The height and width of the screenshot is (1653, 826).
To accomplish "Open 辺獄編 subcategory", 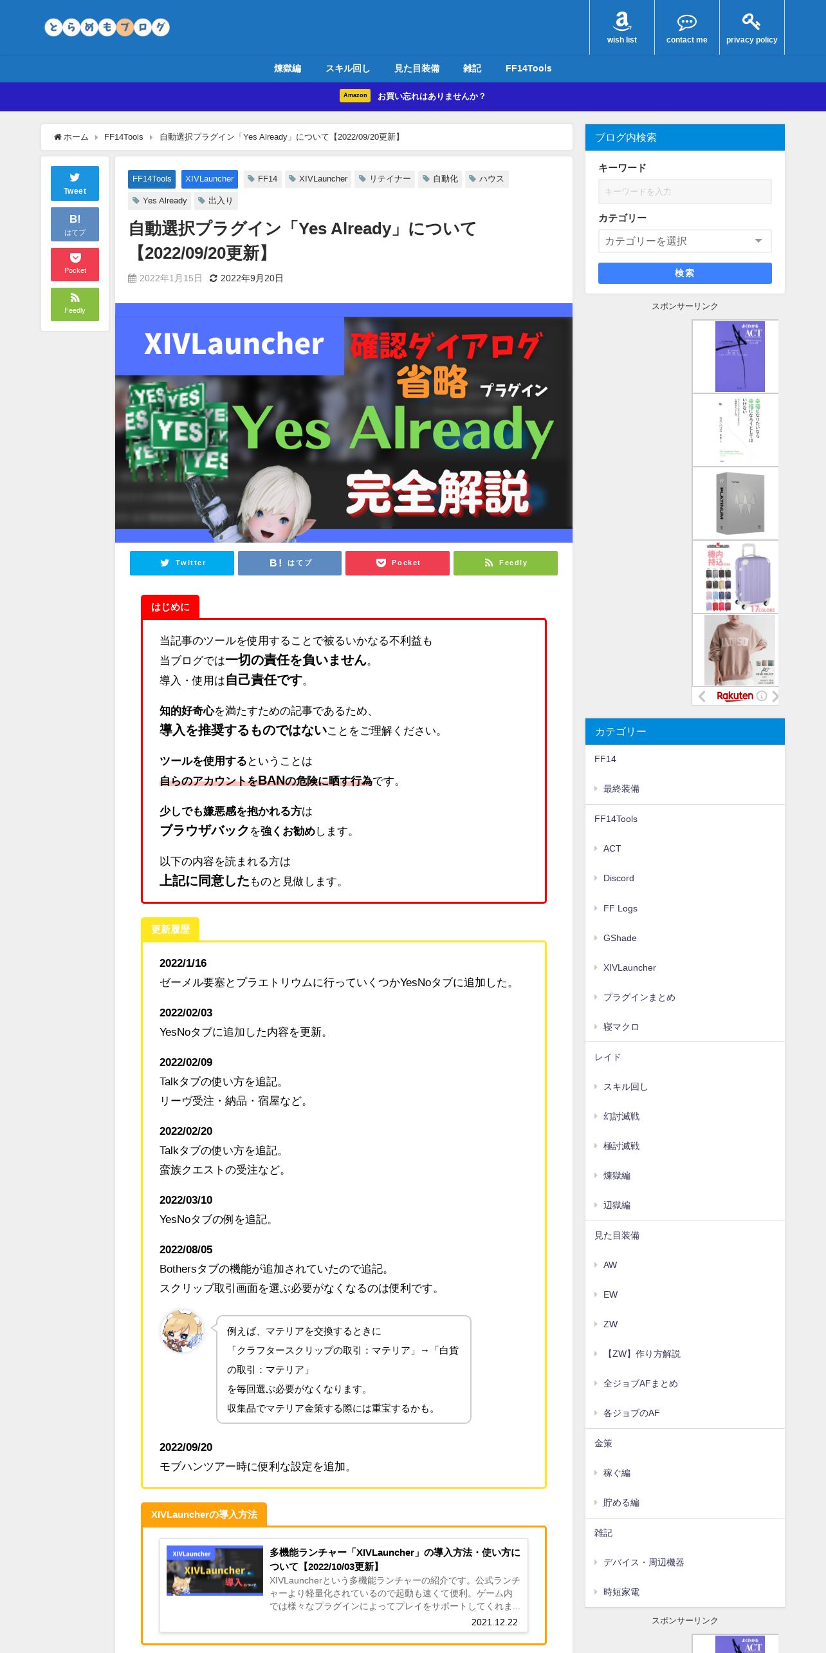I will tap(617, 1205).
